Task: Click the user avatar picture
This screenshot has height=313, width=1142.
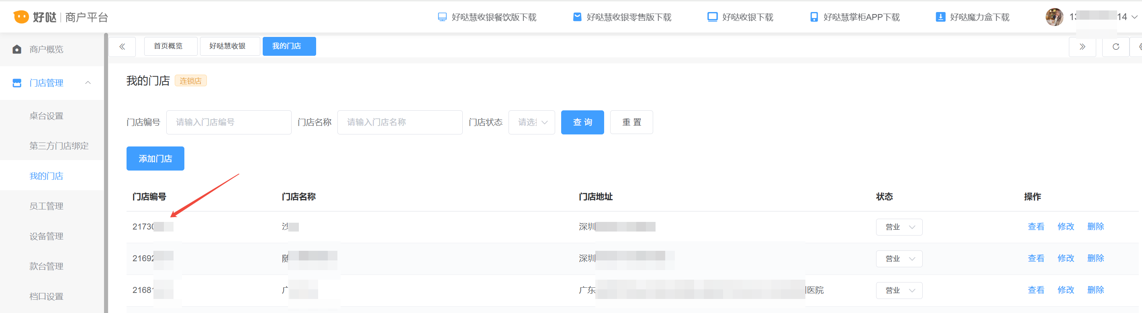Action: click(x=1054, y=17)
